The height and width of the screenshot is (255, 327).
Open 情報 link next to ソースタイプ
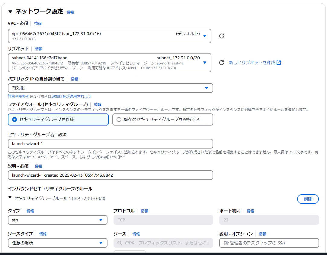point(43,234)
